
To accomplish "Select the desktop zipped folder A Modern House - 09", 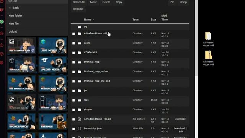I will 208,58.
